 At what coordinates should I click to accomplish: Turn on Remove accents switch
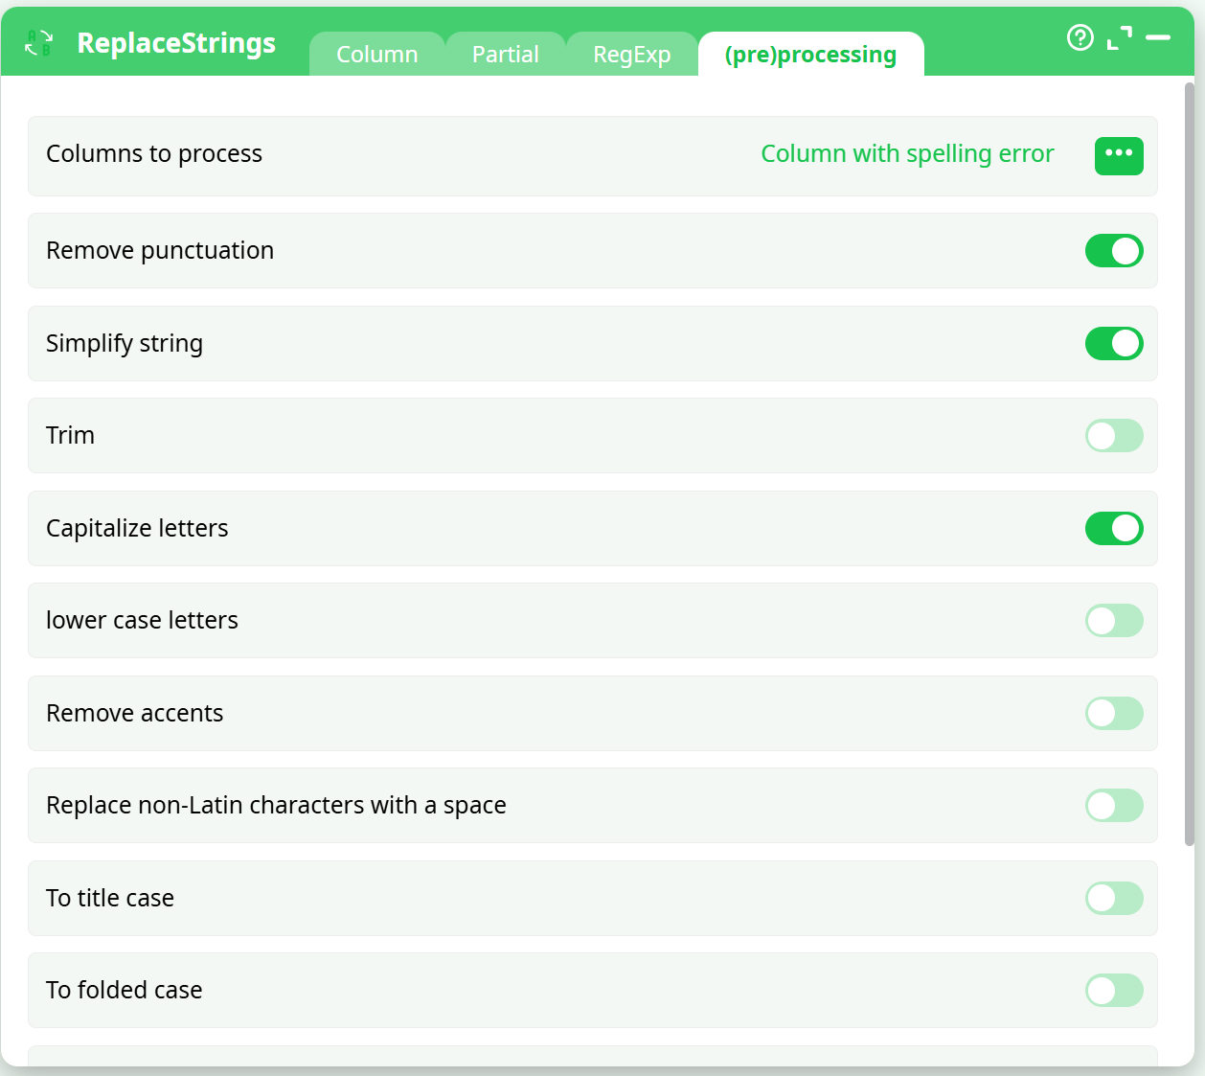(1114, 714)
